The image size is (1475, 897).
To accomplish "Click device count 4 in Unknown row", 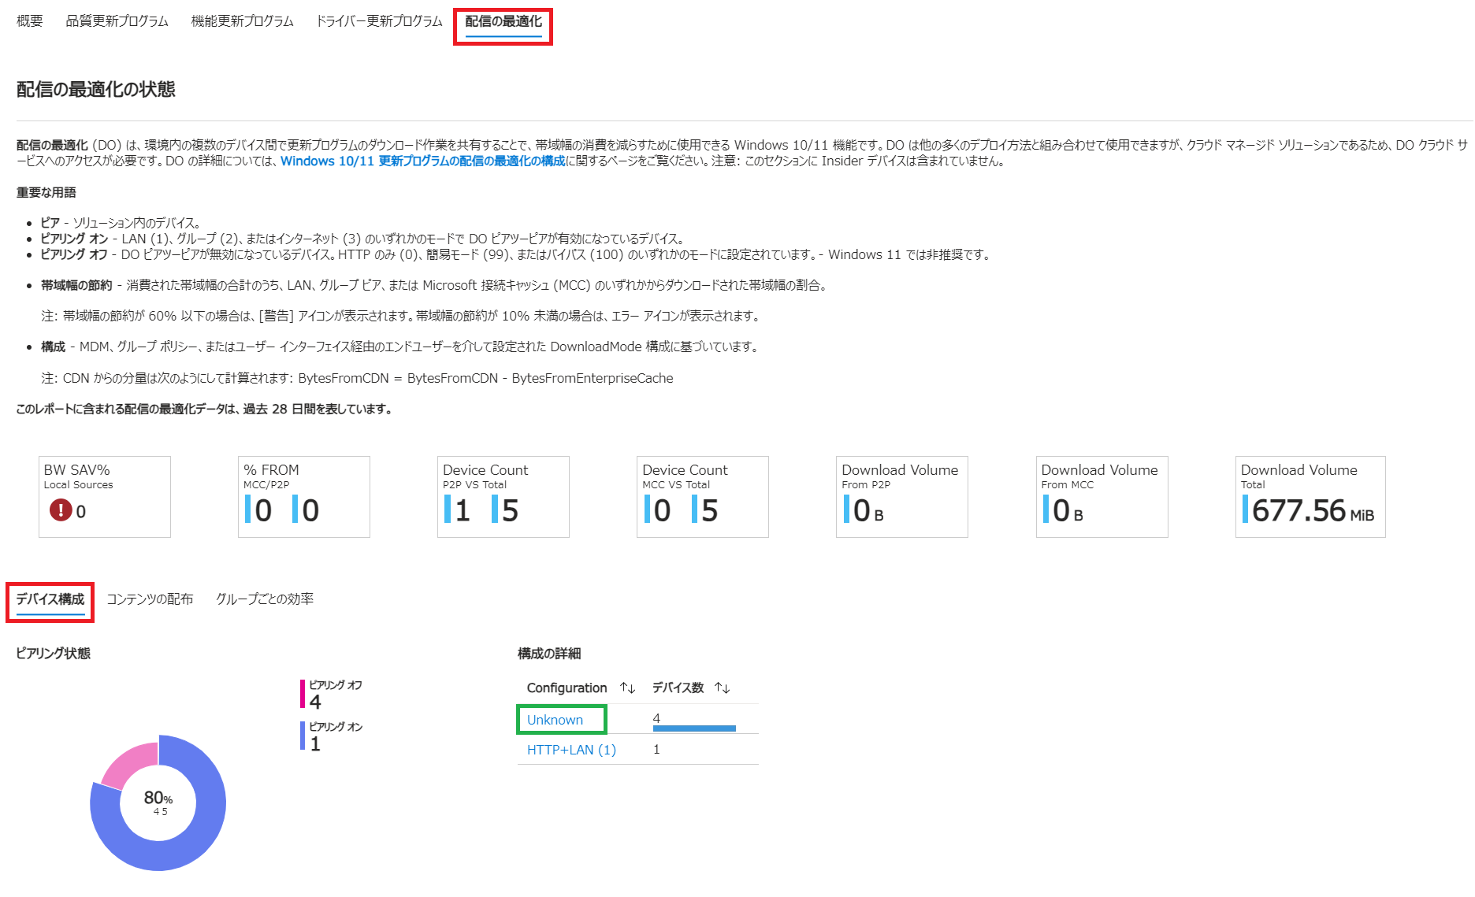I will [x=656, y=717].
